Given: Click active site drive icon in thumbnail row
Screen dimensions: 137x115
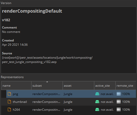Looking at the screenshot, I should [97, 102].
